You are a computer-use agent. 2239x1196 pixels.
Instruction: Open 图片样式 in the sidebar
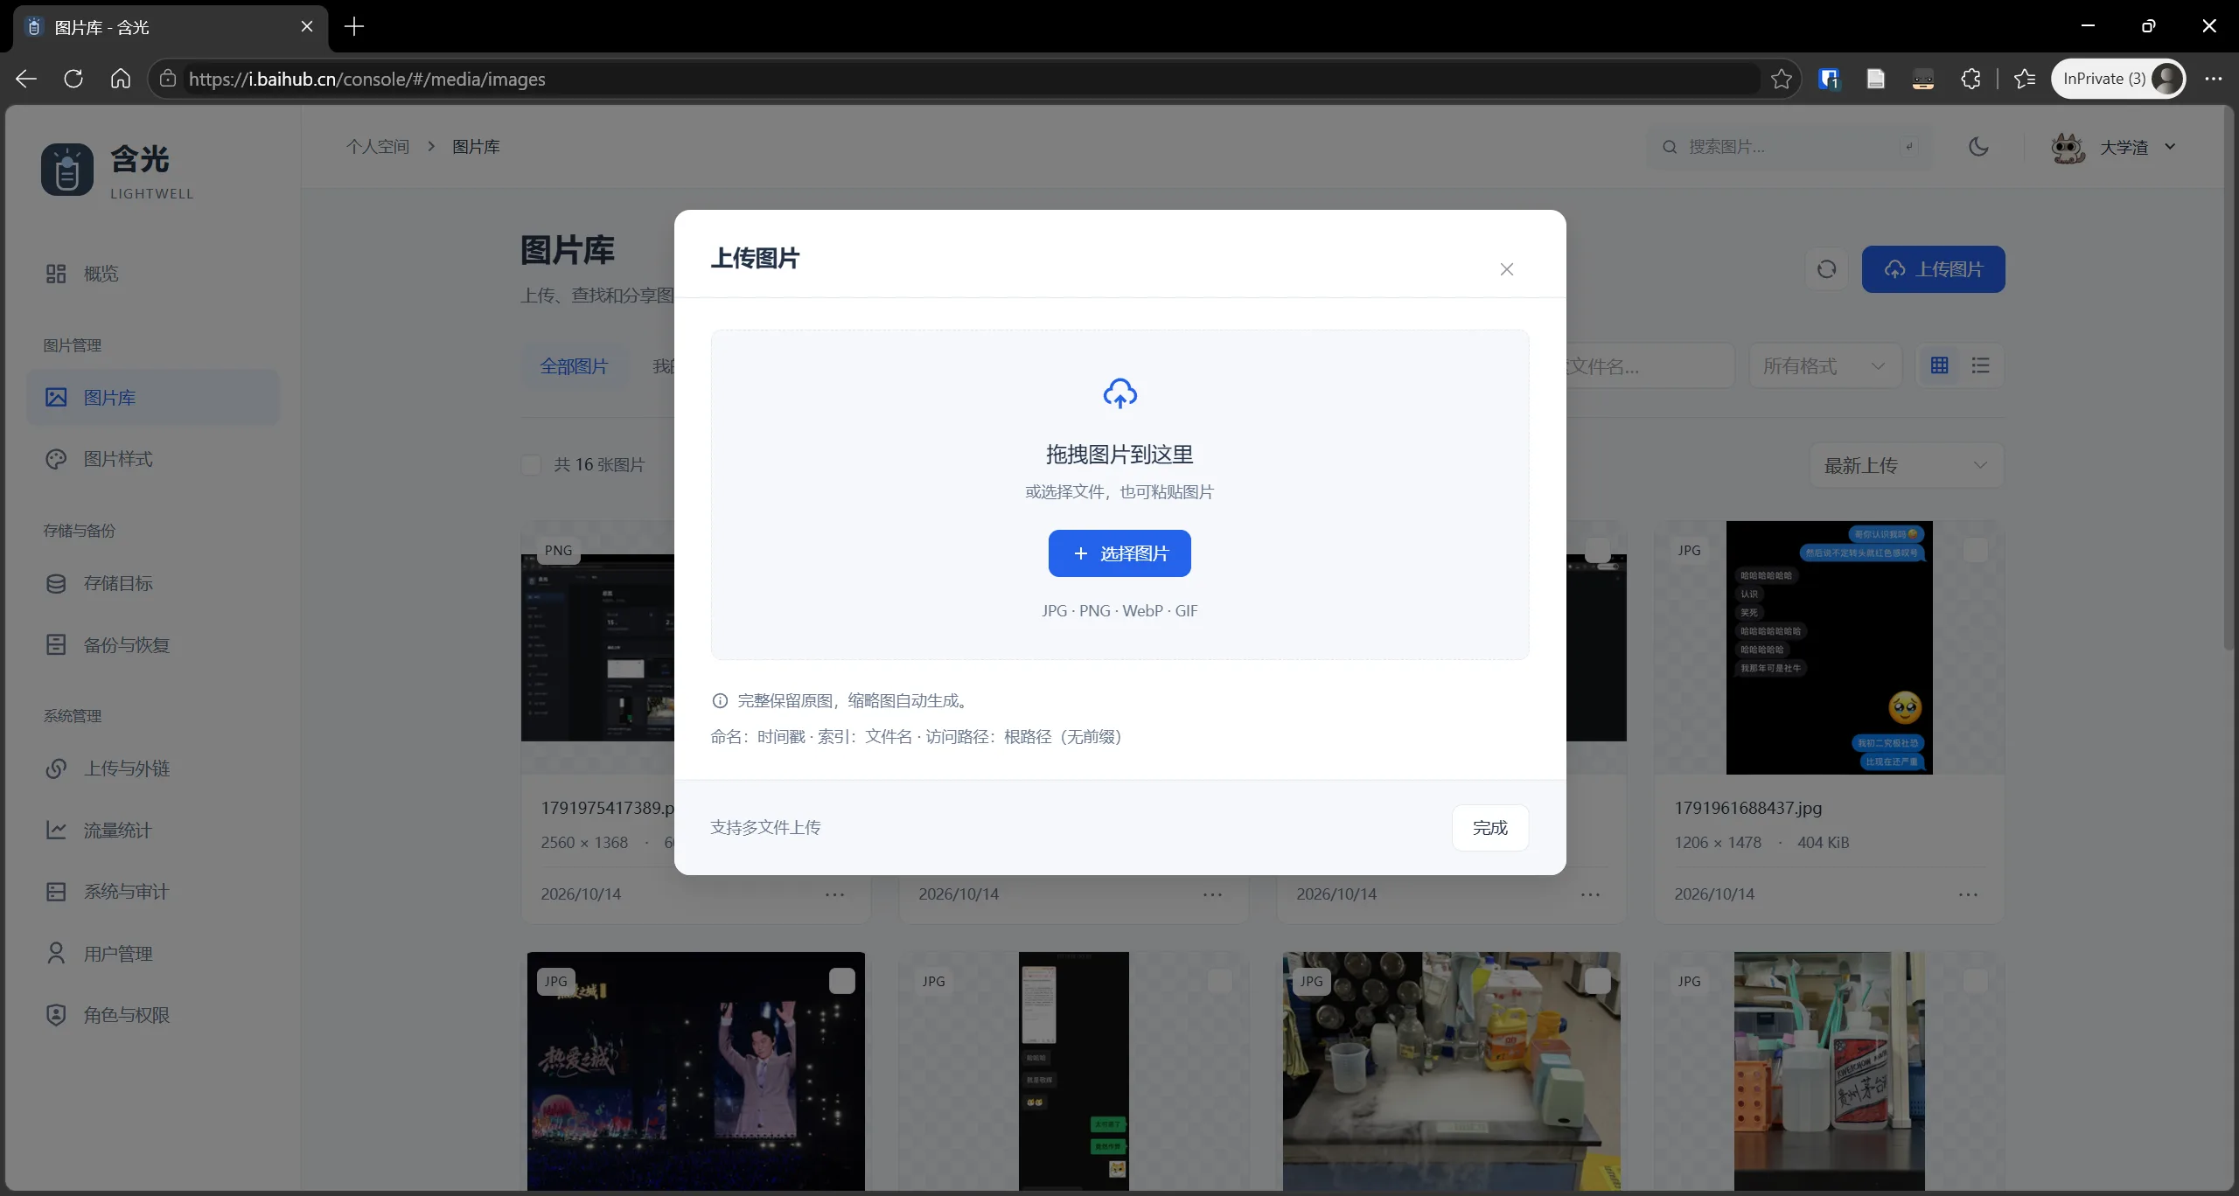point(153,459)
